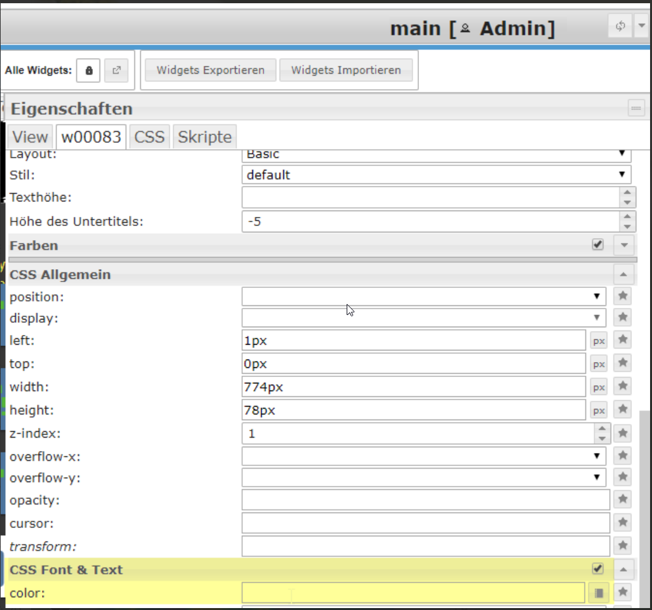Image resolution: width=652 pixels, height=610 pixels.
Task: Open the display dropdown
Action: coord(423,318)
